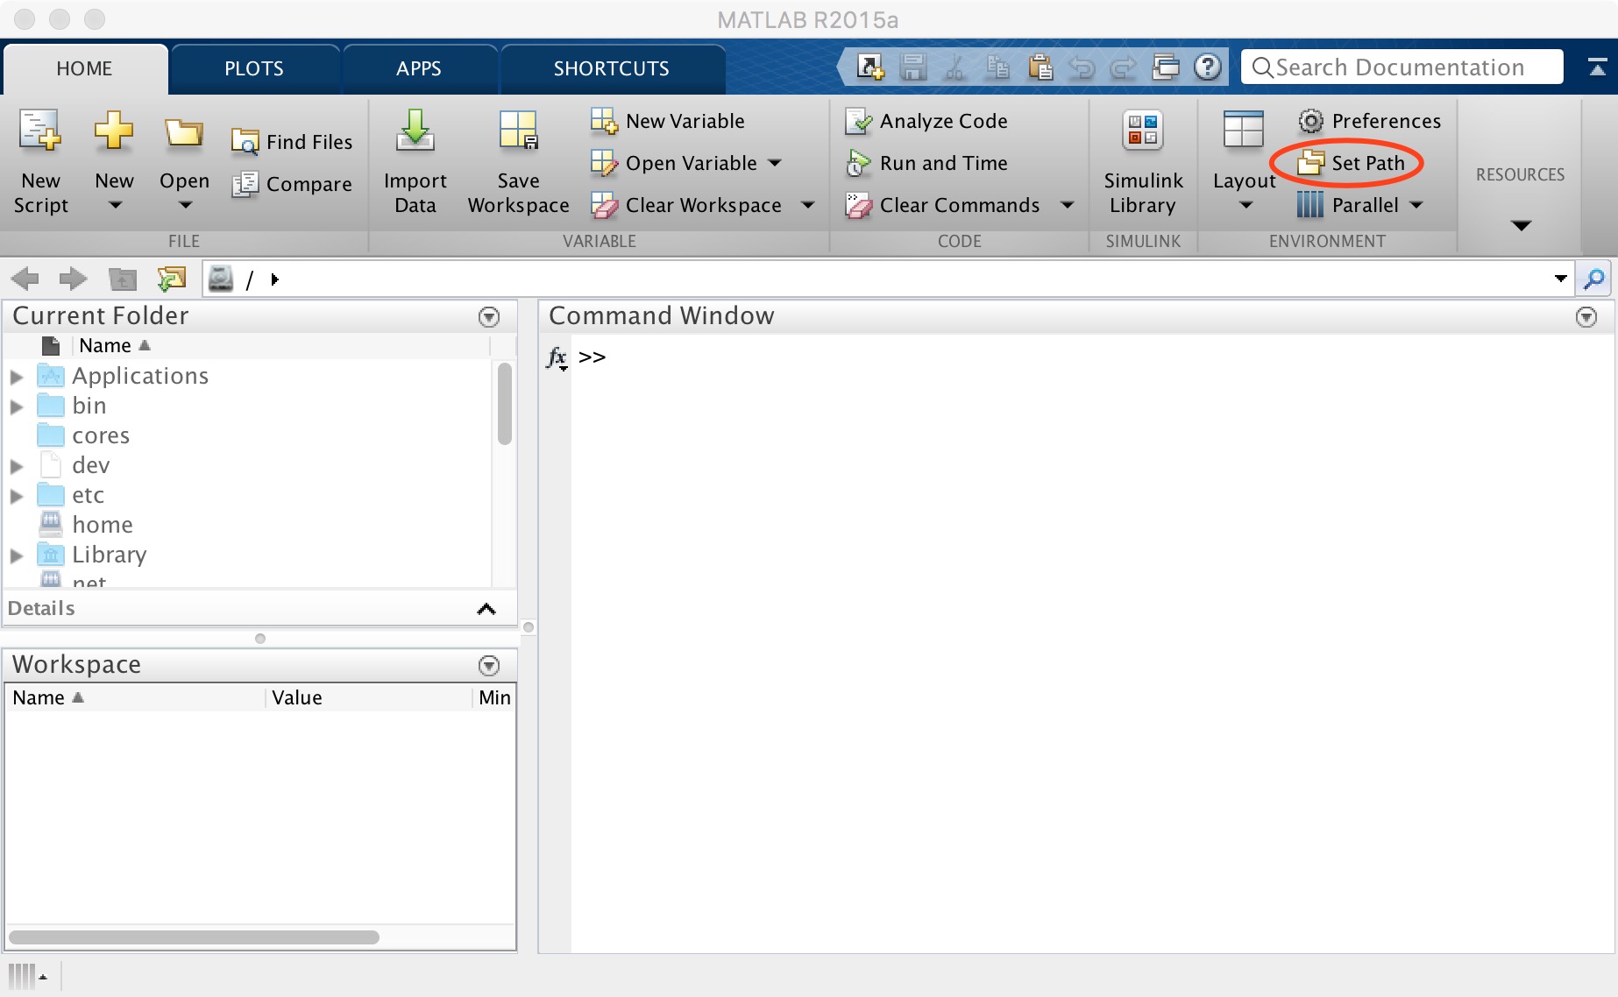
Task: Click the Workspace horizontal scrollbar
Action: pos(194,937)
